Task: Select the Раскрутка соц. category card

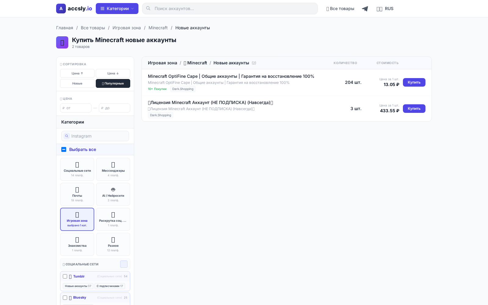Action: (x=113, y=219)
